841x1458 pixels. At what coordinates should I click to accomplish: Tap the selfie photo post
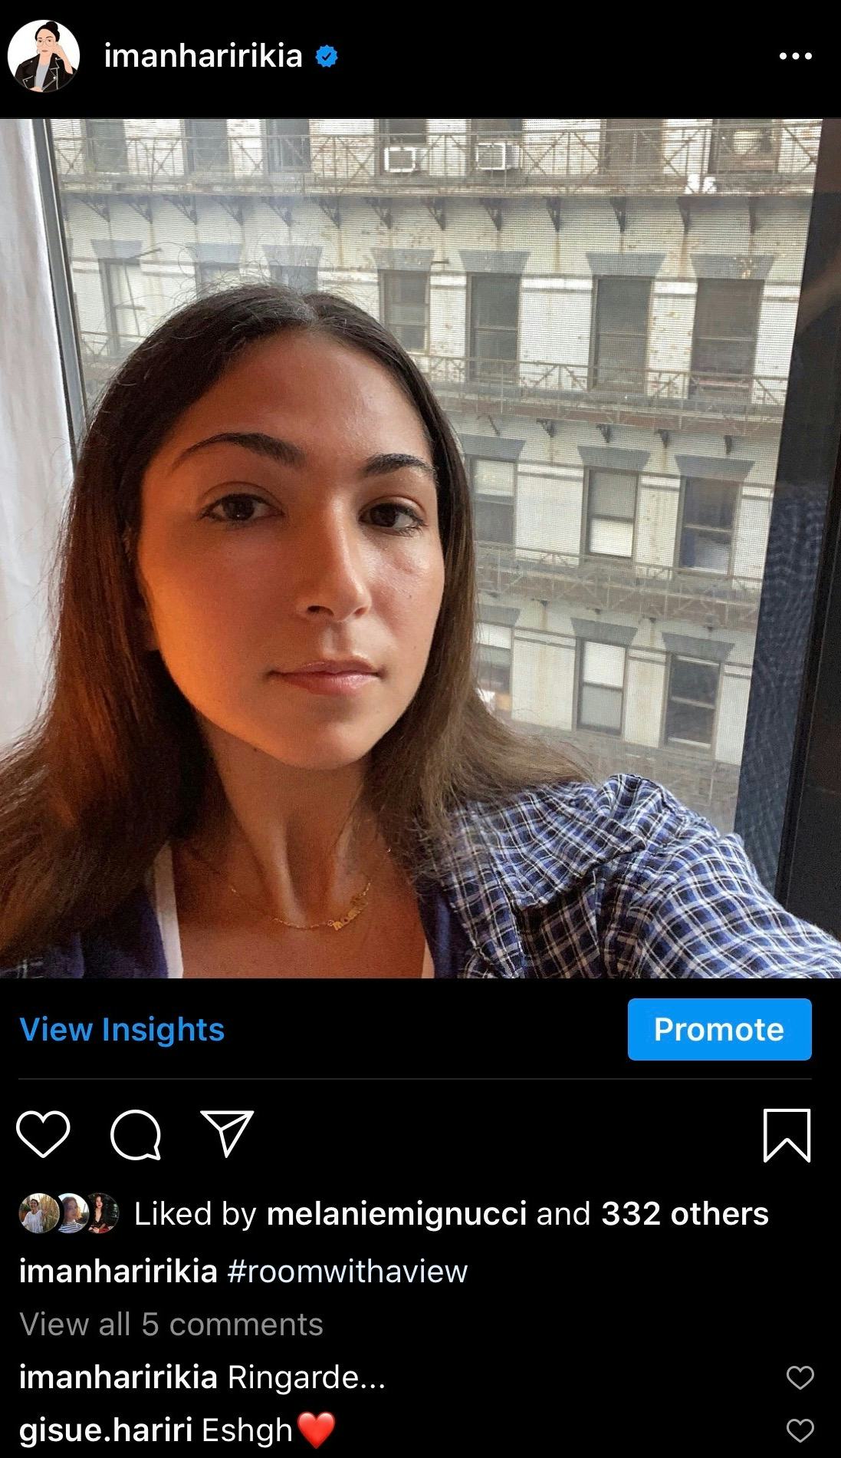pyautogui.click(x=420, y=548)
